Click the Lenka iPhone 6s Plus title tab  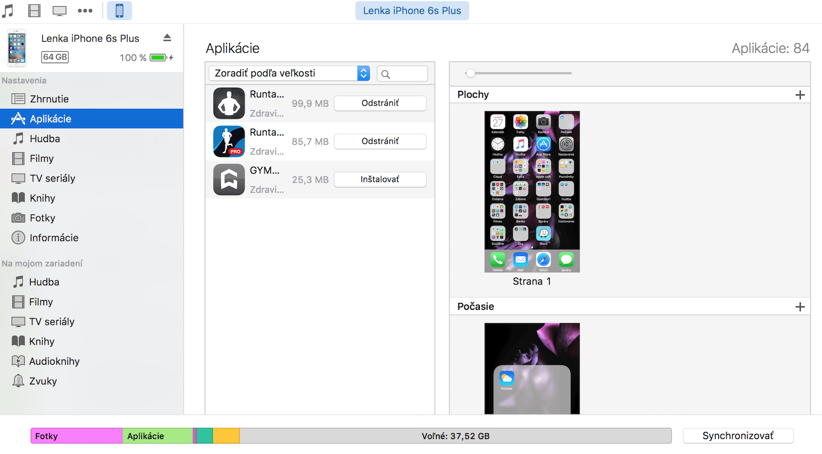click(x=412, y=10)
